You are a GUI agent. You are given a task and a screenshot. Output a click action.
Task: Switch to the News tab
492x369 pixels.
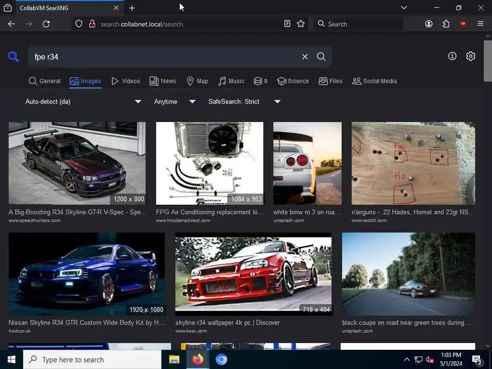tap(163, 81)
